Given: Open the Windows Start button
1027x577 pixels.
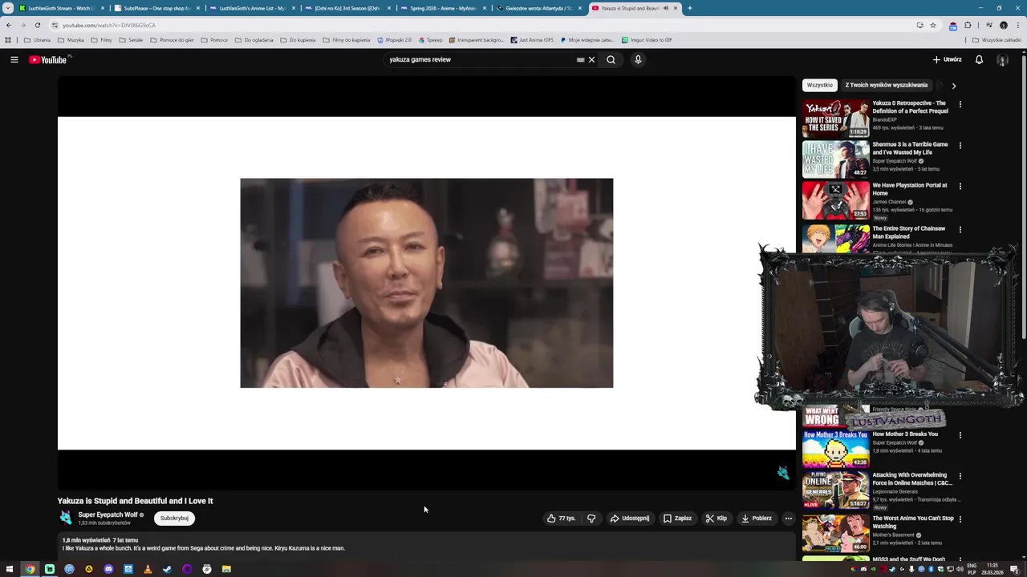Looking at the screenshot, I should [10, 569].
